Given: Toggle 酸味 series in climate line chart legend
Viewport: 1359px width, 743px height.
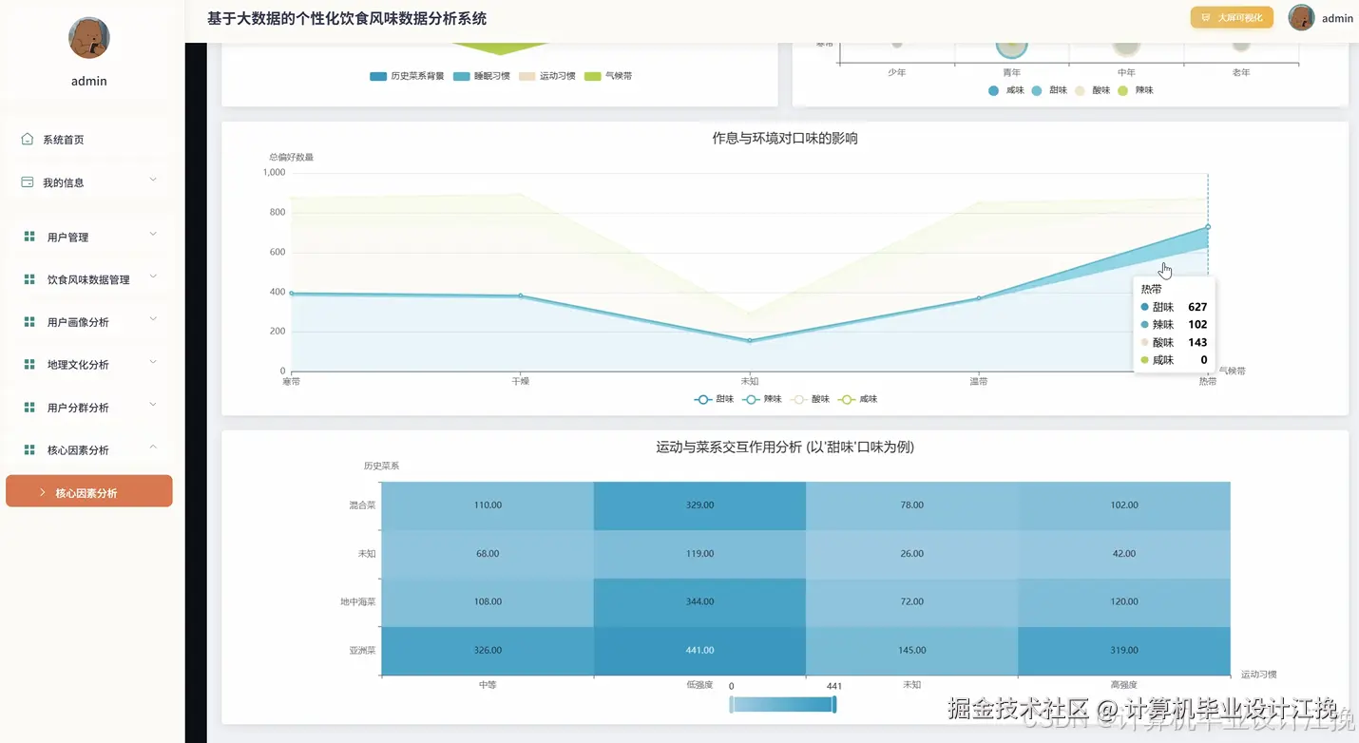Looking at the screenshot, I should point(810,399).
